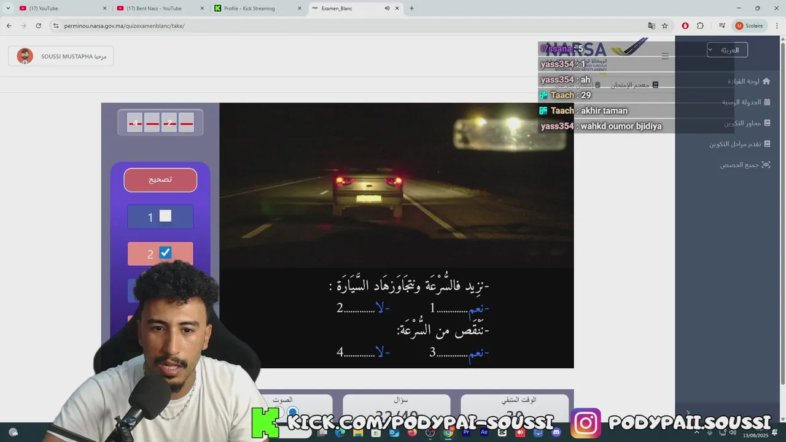The height and width of the screenshot is (442, 786).
Task: Reload the exam page
Action: click(38, 26)
